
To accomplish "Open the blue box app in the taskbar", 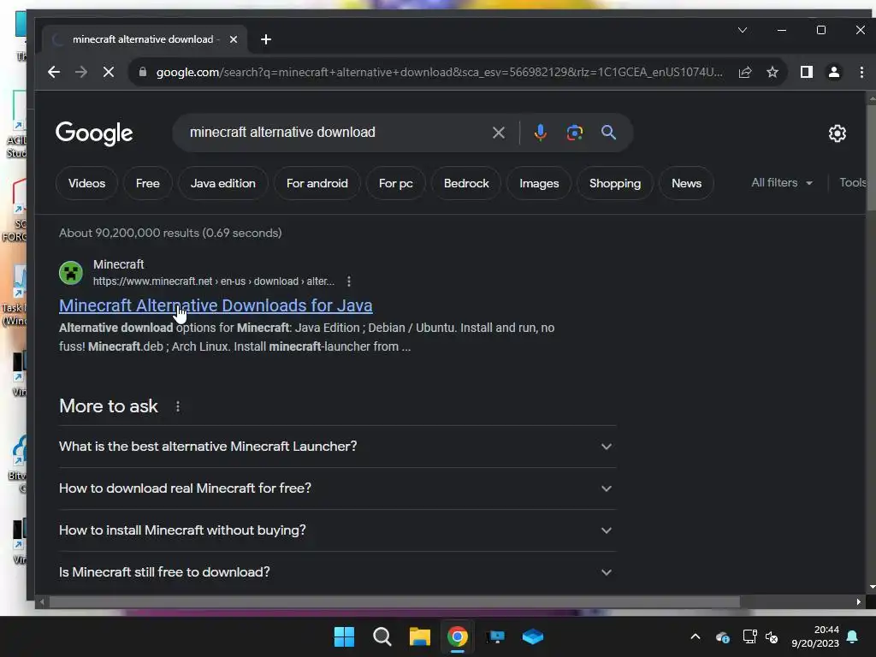I will (x=532, y=636).
